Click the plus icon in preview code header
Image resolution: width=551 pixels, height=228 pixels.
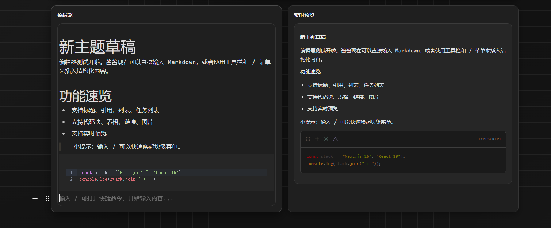tap(317, 139)
